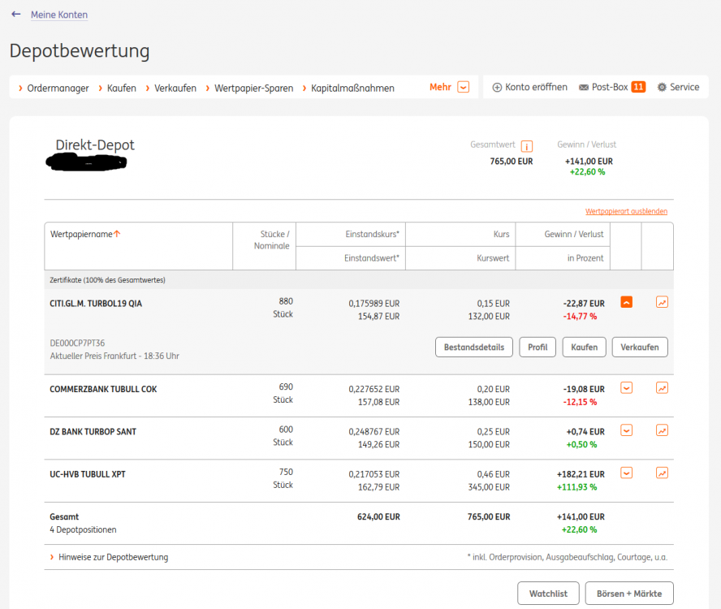This screenshot has height=609, width=721.
Task: Click the Konto eröffnen plus icon
Action: coord(497,88)
